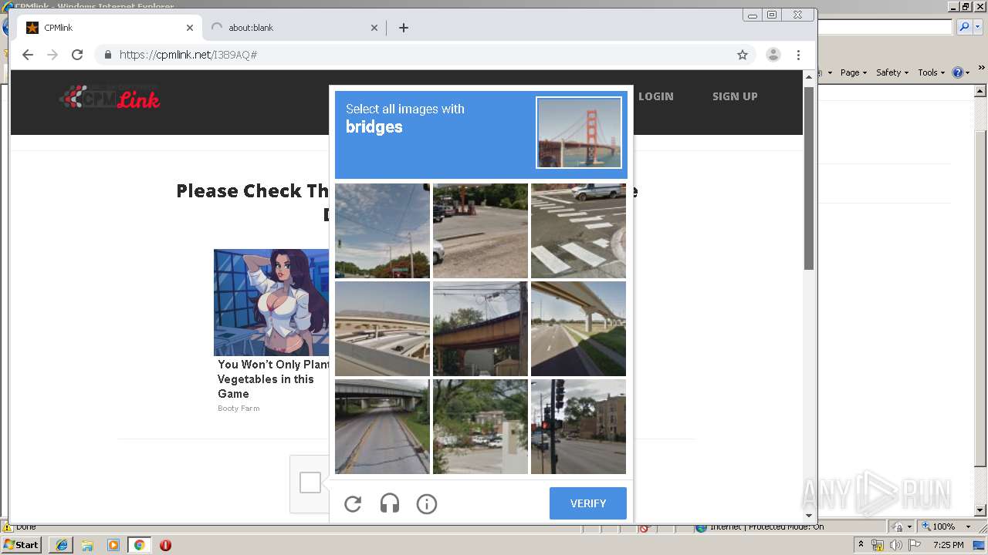The height and width of the screenshot is (555, 988).
Task: Select captcha tile with road under overpass
Action: (383, 426)
